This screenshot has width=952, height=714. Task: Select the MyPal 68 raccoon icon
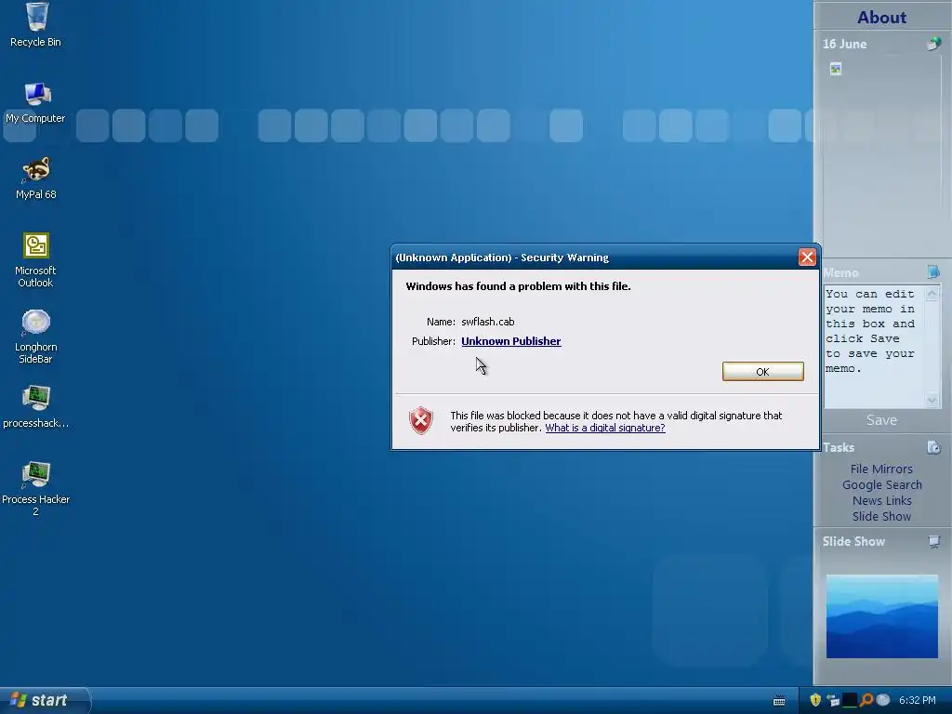coord(36,178)
